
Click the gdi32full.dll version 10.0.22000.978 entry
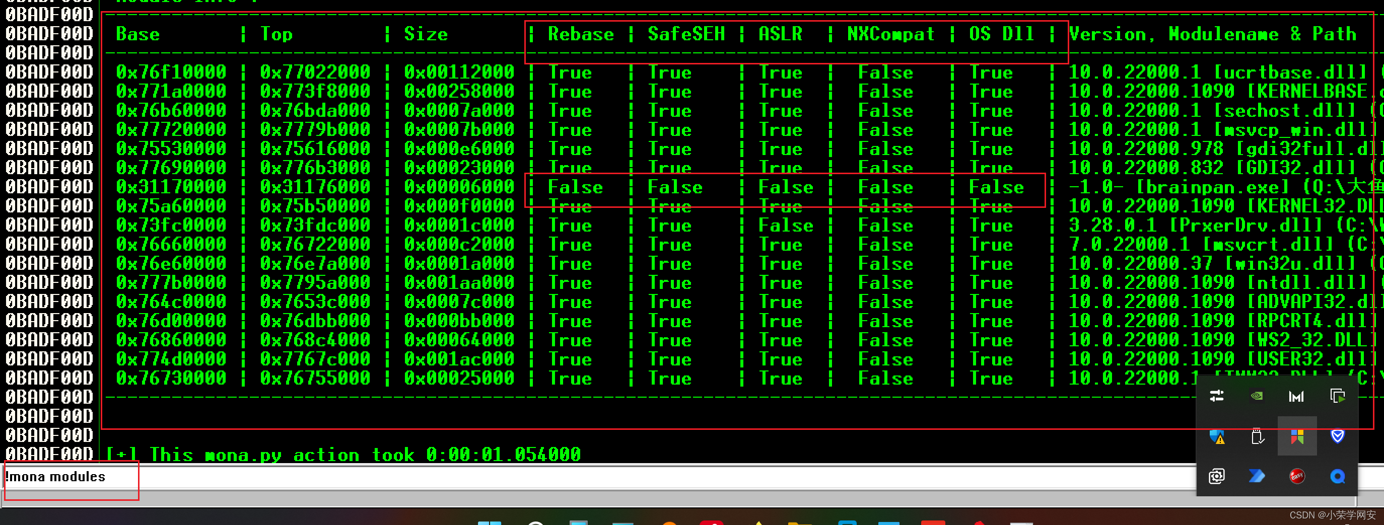[1226, 148]
